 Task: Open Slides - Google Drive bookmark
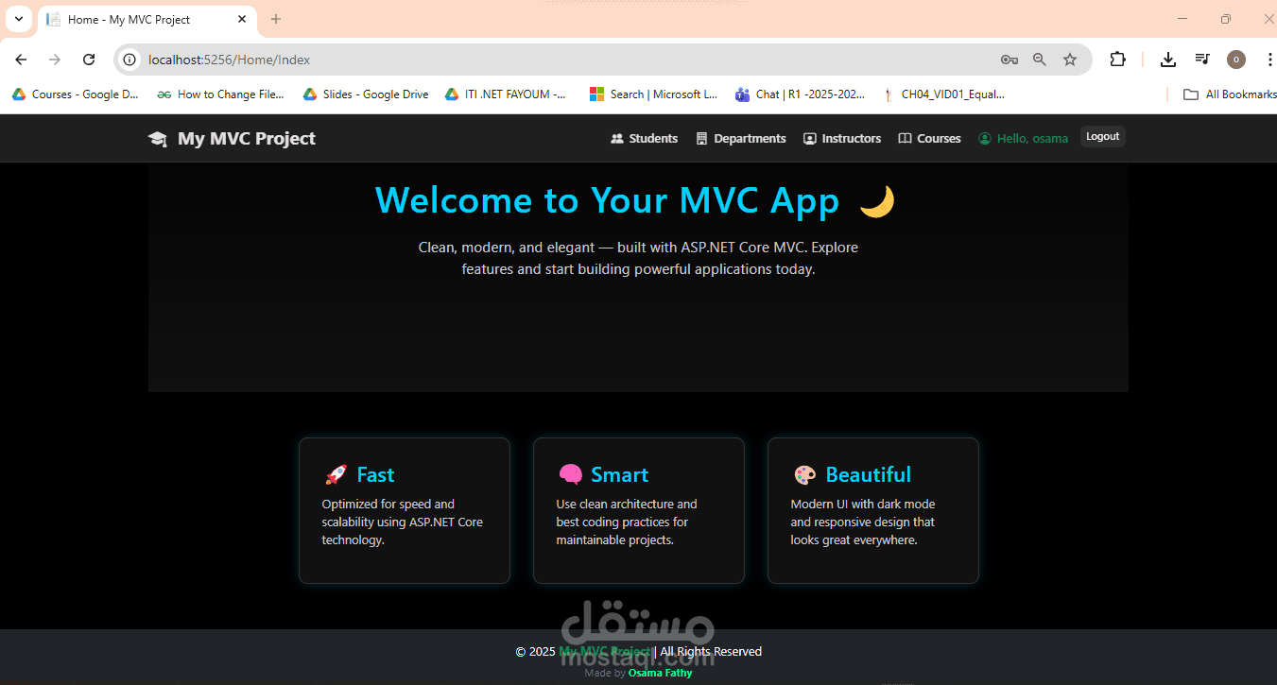pyautogui.click(x=366, y=94)
